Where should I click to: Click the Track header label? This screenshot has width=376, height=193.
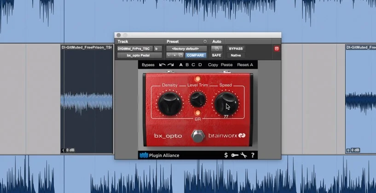point(123,41)
